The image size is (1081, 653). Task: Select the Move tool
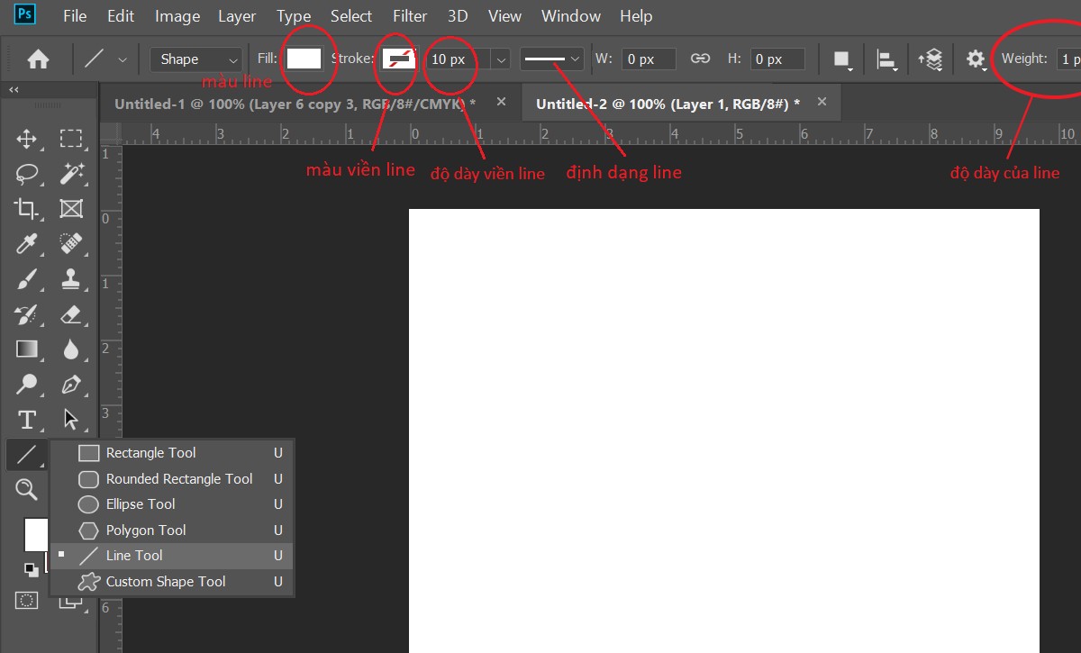pyautogui.click(x=27, y=139)
